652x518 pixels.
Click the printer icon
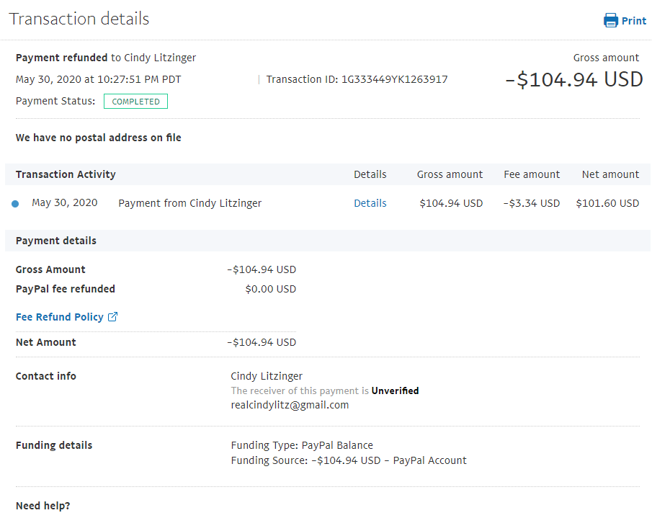611,20
